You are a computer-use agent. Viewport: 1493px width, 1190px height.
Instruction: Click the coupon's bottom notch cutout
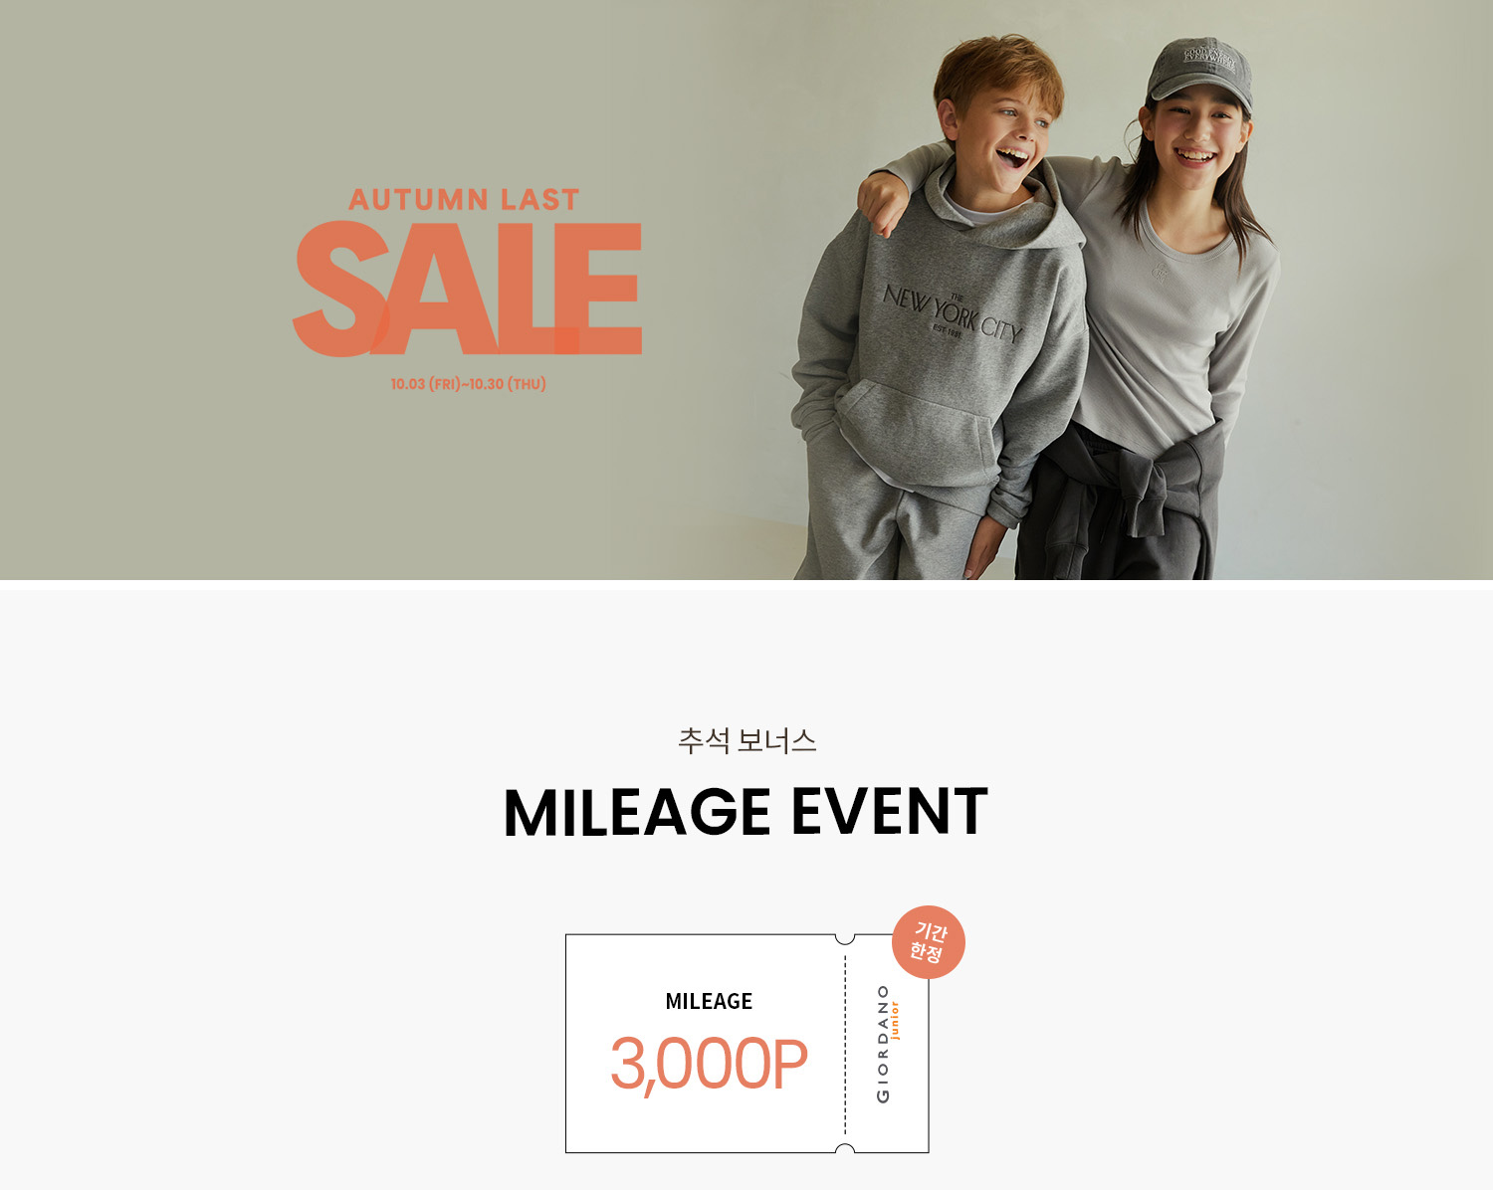pyautogui.click(x=845, y=1149)
